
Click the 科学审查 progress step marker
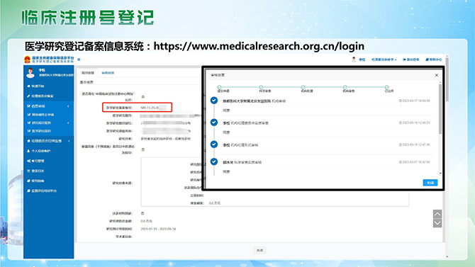coord(261,87)
